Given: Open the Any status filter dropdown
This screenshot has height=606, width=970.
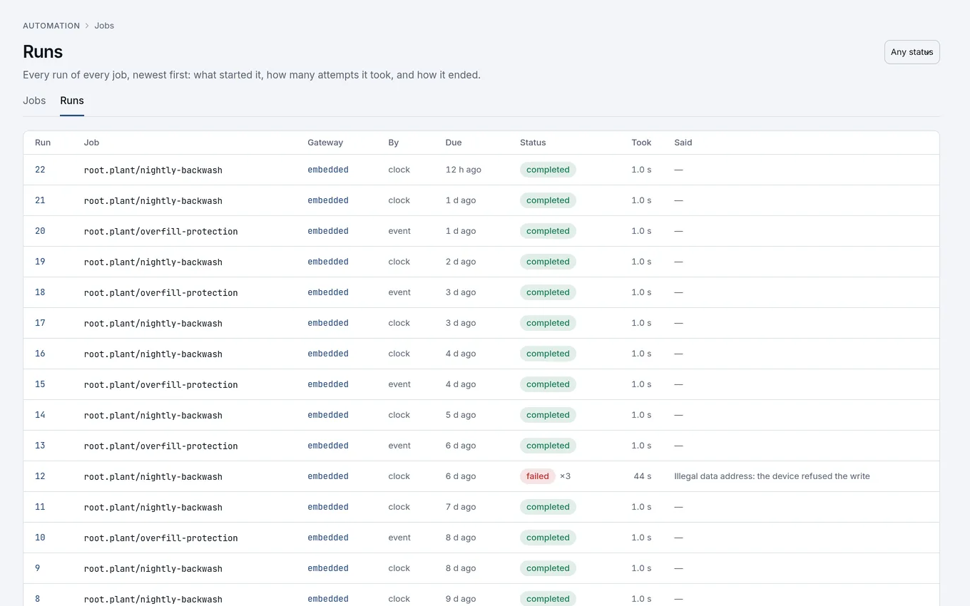Looking at the screenshot, I should [x=912, y=52].
